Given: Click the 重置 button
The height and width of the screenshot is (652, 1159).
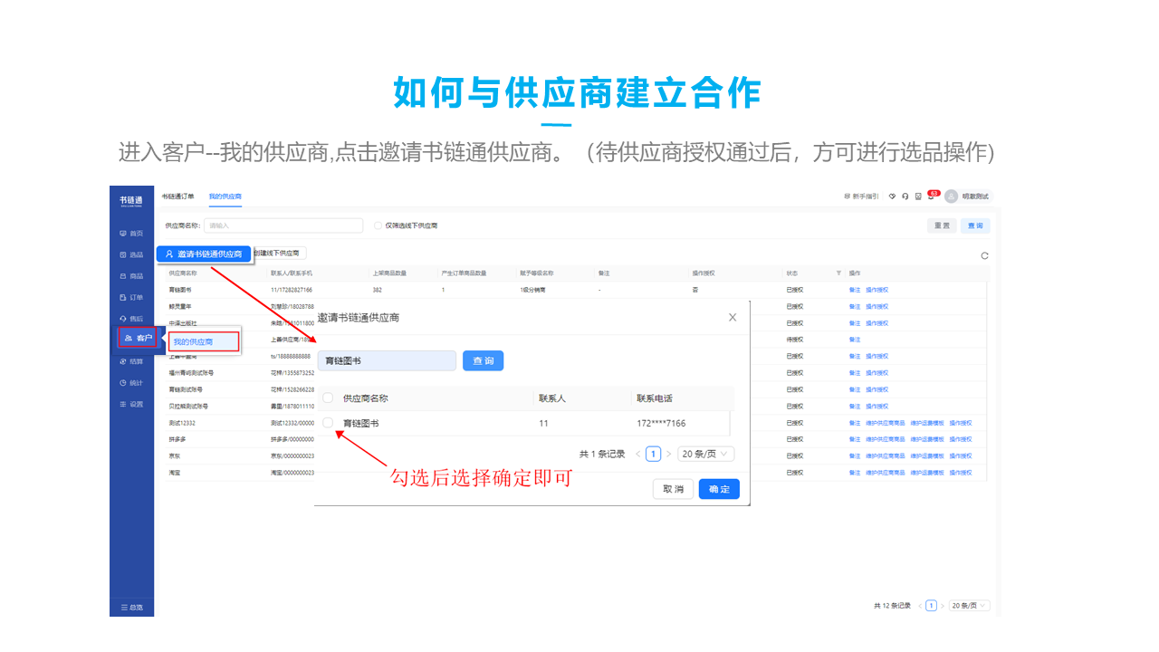Looking at the screenshot, I should 942,225.
